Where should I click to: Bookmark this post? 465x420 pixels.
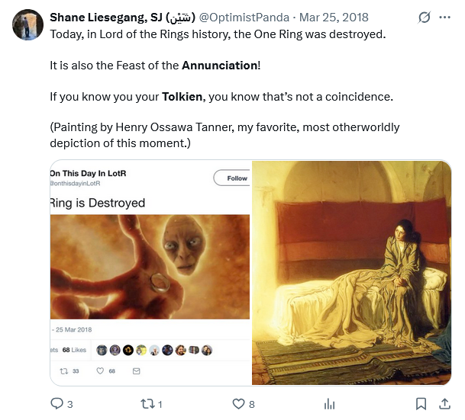pyautogui.click(x=421, y=404)
